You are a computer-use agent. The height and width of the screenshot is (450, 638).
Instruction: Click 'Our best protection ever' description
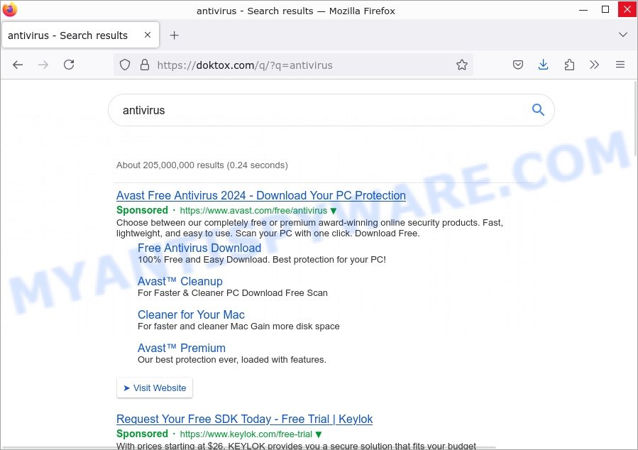[232, 360]
